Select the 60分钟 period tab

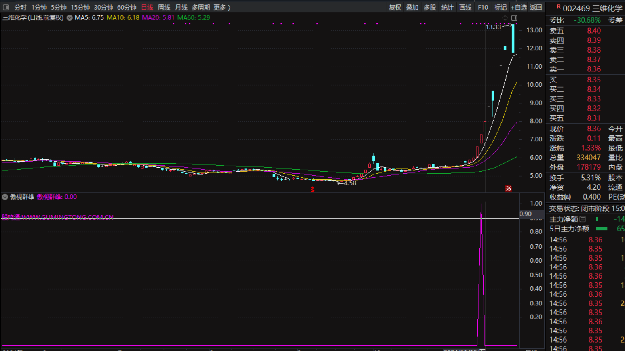pyautogui.click(x=127, y=7)
